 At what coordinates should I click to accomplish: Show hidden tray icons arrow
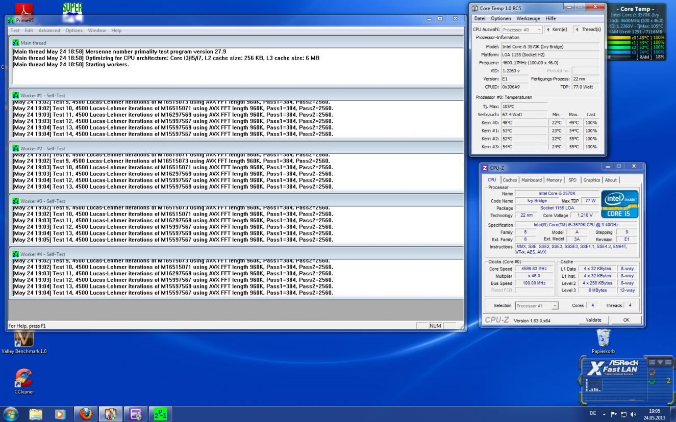(x=605, y=414)
